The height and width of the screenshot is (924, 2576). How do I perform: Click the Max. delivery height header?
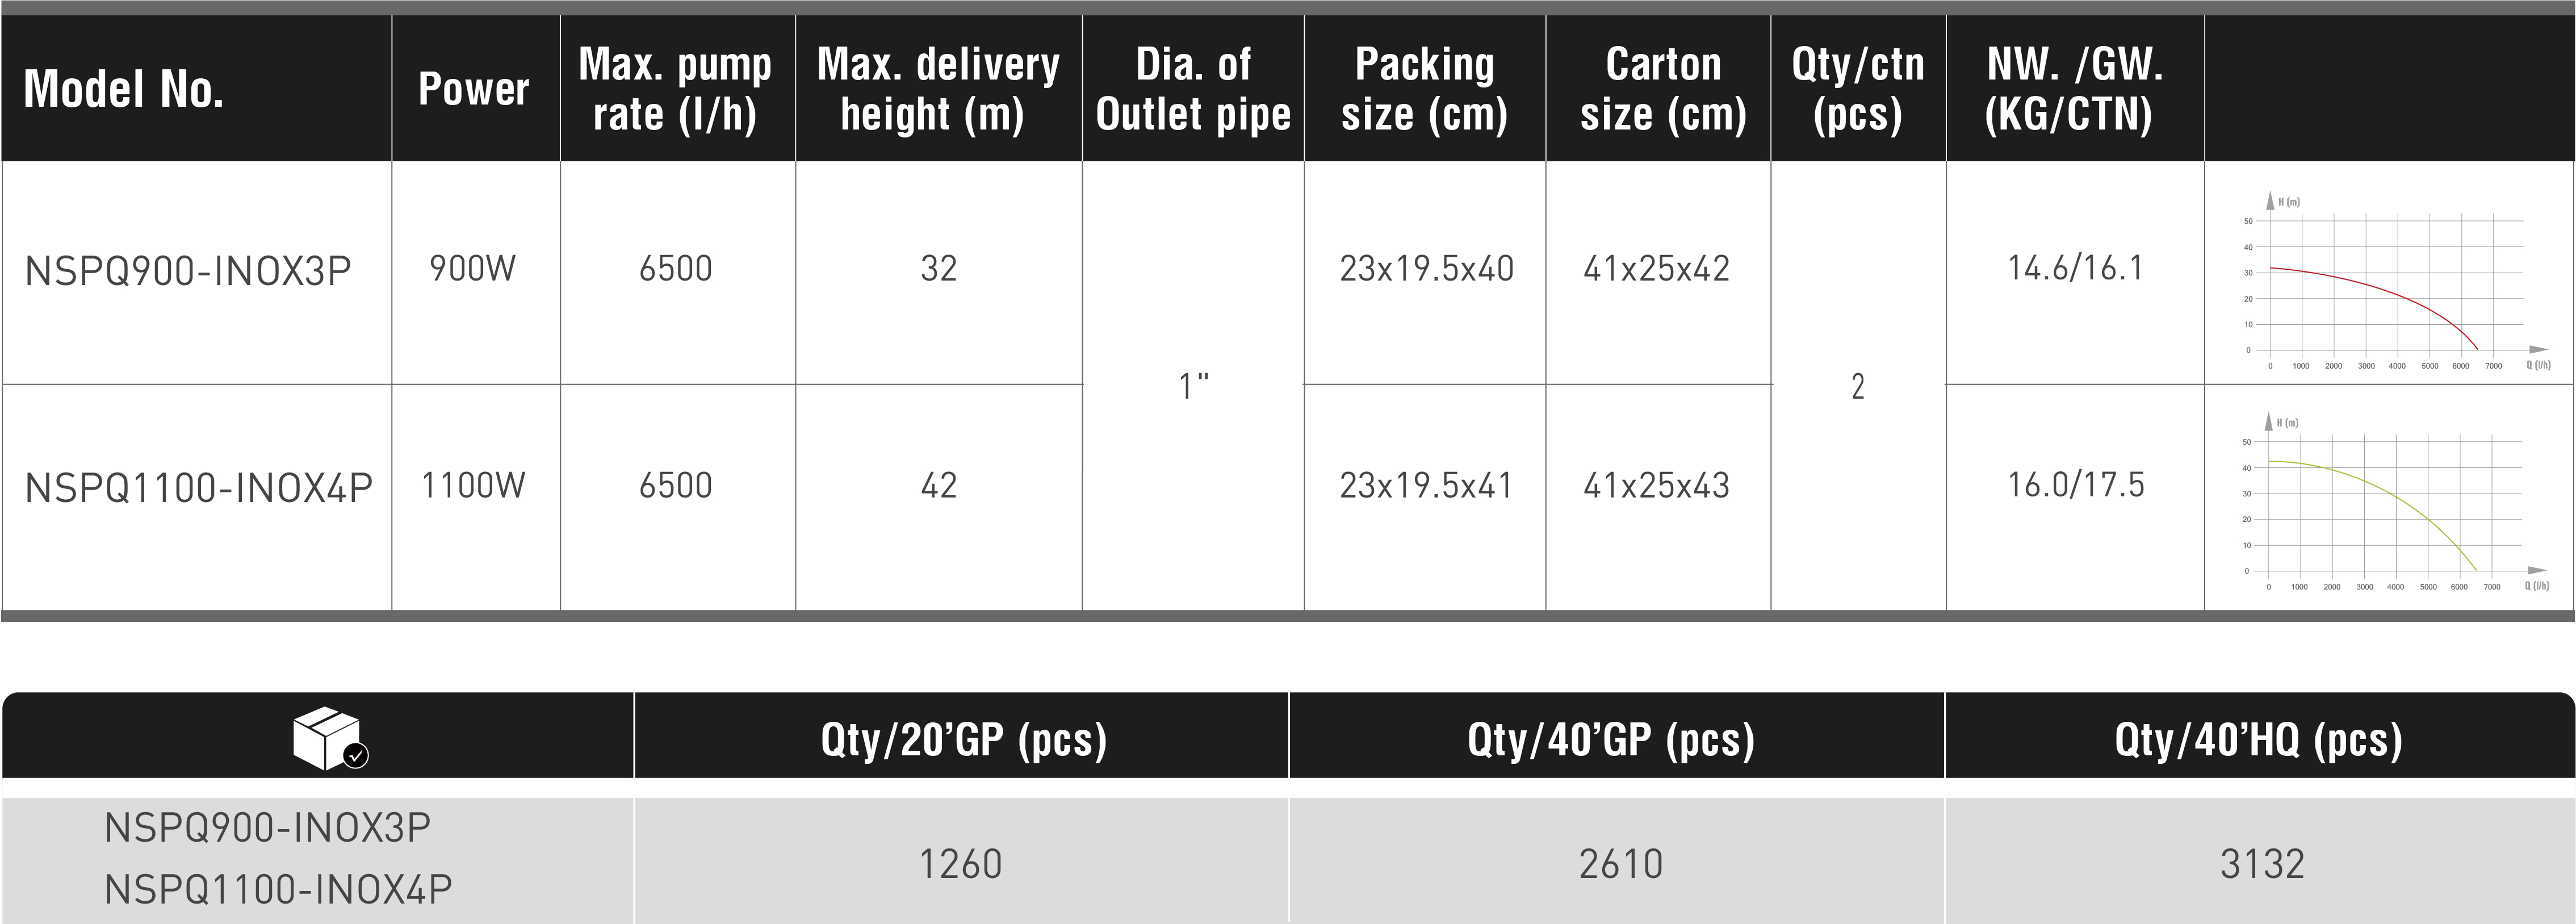(x=937, y=89)
